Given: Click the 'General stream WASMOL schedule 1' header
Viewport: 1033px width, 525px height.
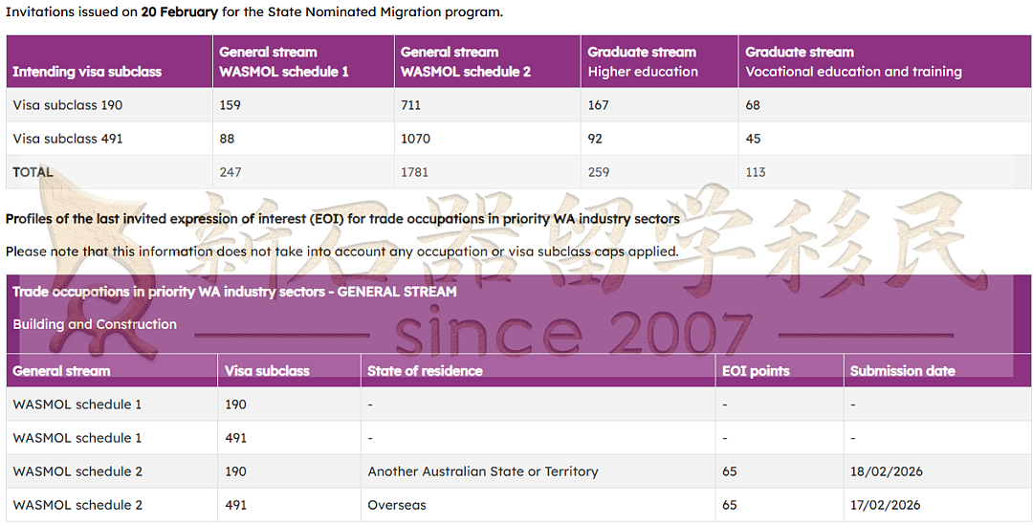Looking at the screenshot, I should point(284,62).
